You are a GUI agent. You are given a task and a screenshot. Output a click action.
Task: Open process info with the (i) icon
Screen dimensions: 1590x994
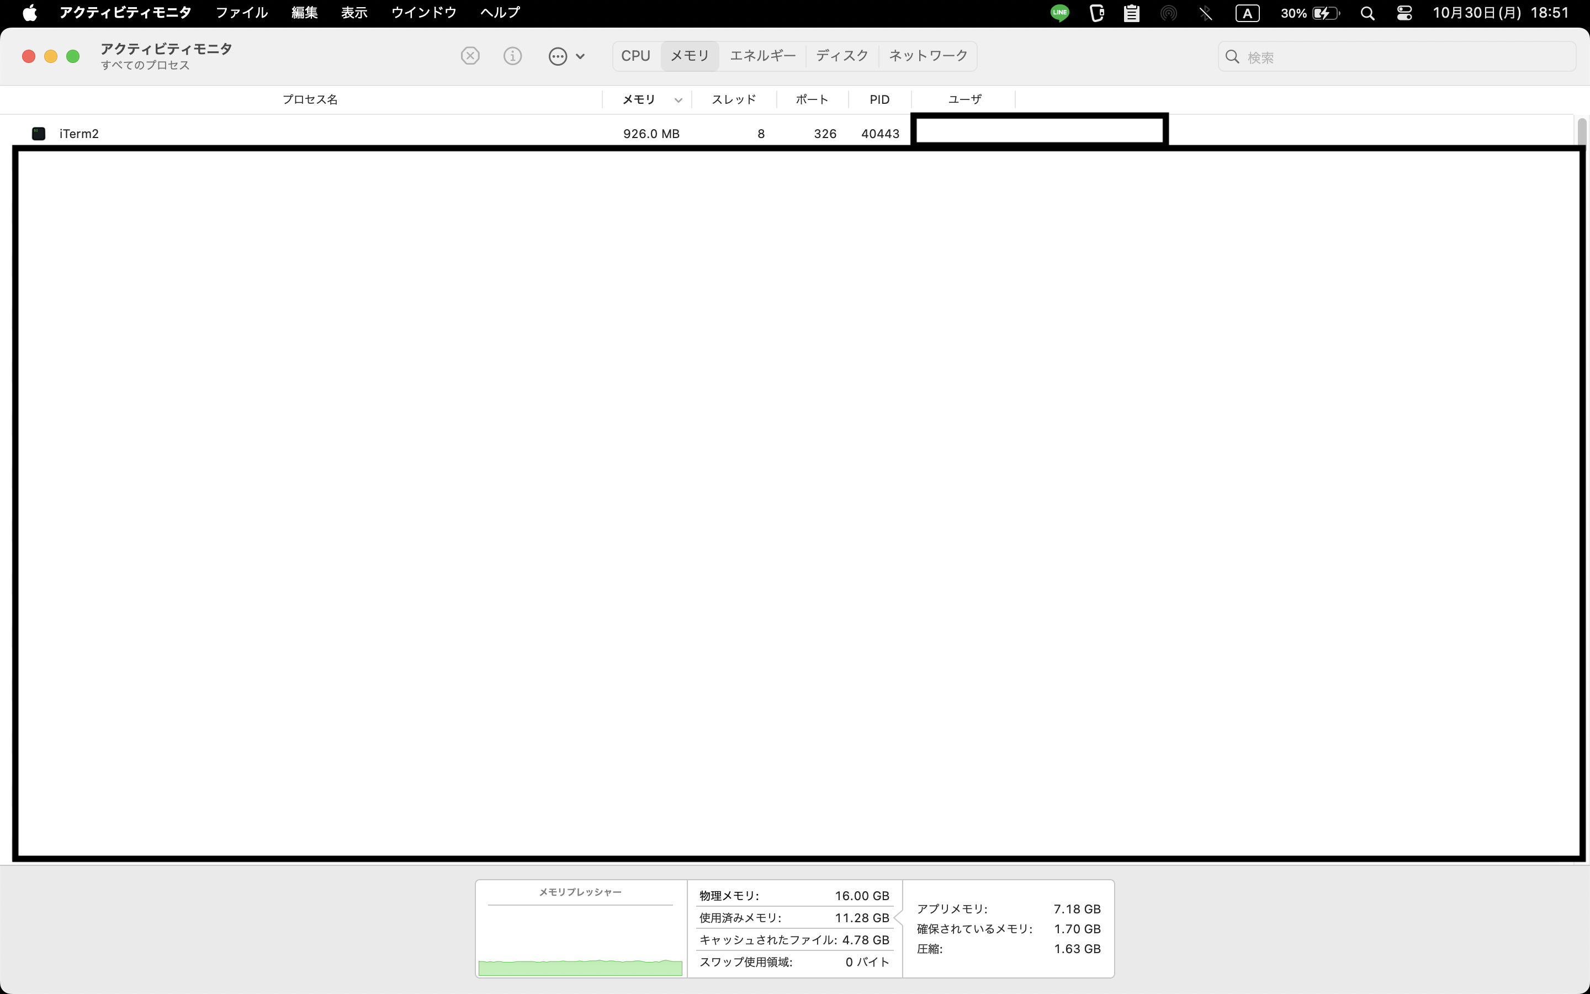coord(512,56)
